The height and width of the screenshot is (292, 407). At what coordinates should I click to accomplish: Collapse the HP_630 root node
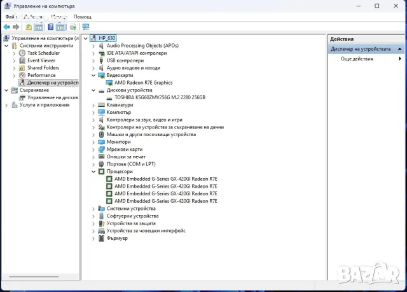coord(86,38)
